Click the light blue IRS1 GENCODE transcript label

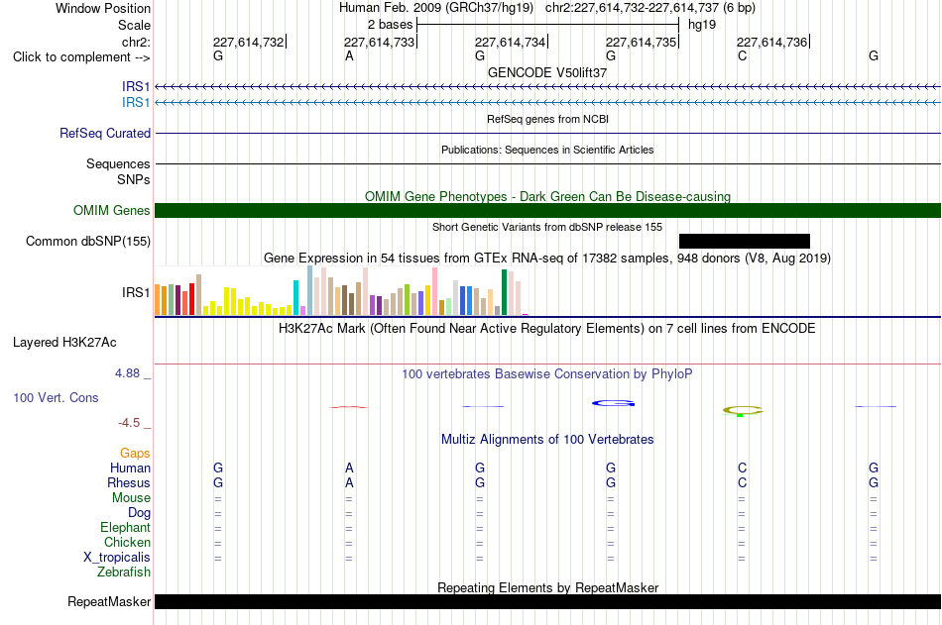tap(136, 103)
